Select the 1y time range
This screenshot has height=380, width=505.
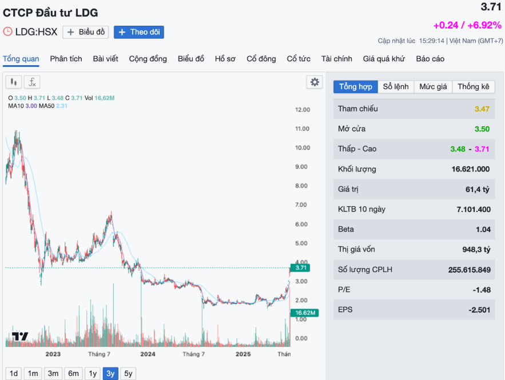93,373
